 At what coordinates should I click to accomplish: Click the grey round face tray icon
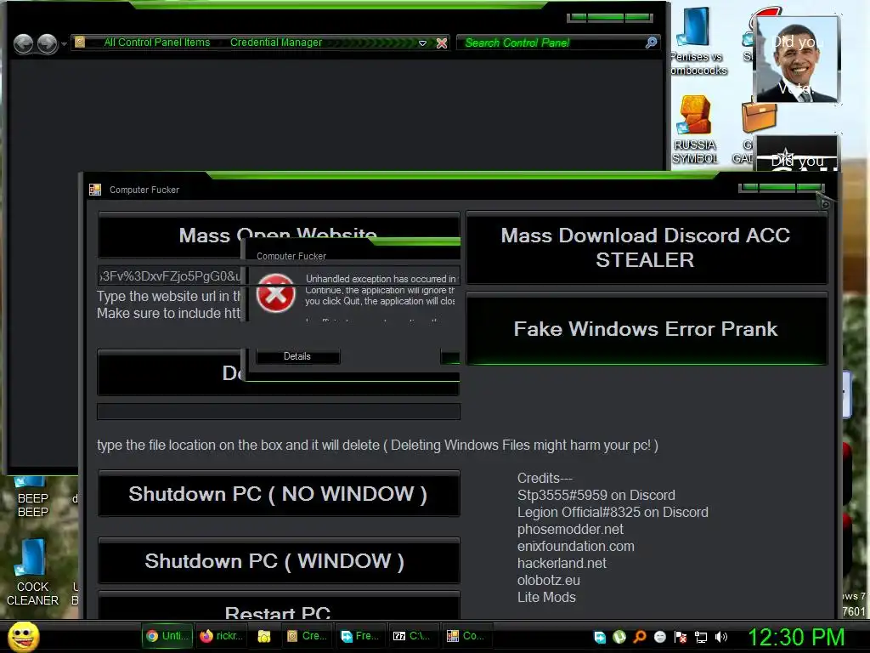point(659,637)
